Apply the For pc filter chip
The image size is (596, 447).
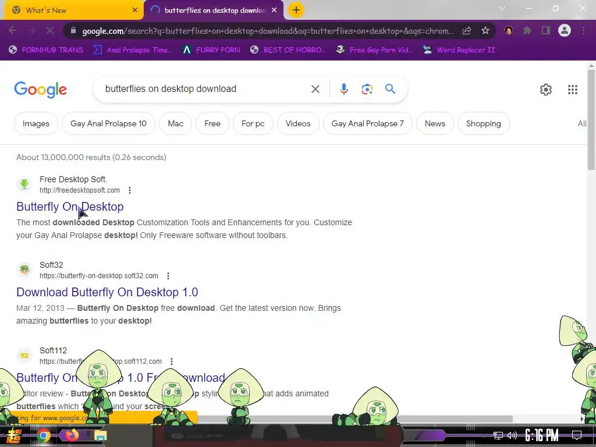253,123
